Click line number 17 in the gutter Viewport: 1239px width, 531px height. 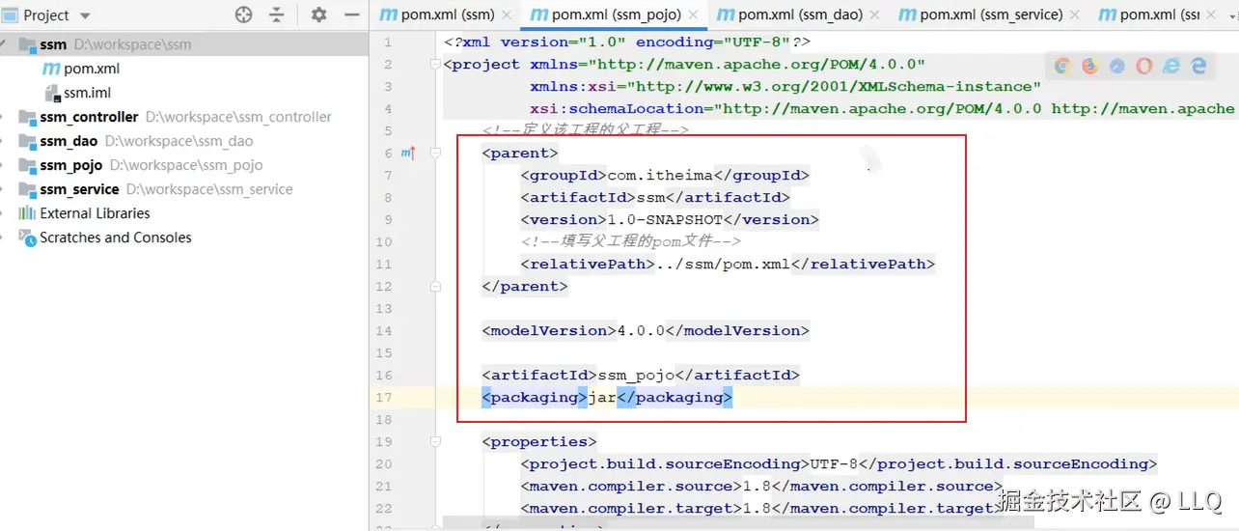click(384, 397)
